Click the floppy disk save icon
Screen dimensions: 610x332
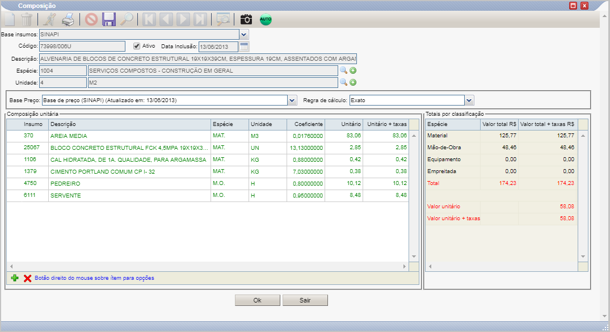109,19
